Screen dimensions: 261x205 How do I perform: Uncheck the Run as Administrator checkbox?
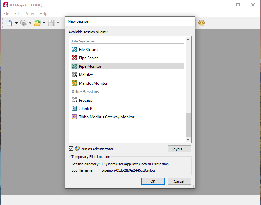tap(71, 149)
